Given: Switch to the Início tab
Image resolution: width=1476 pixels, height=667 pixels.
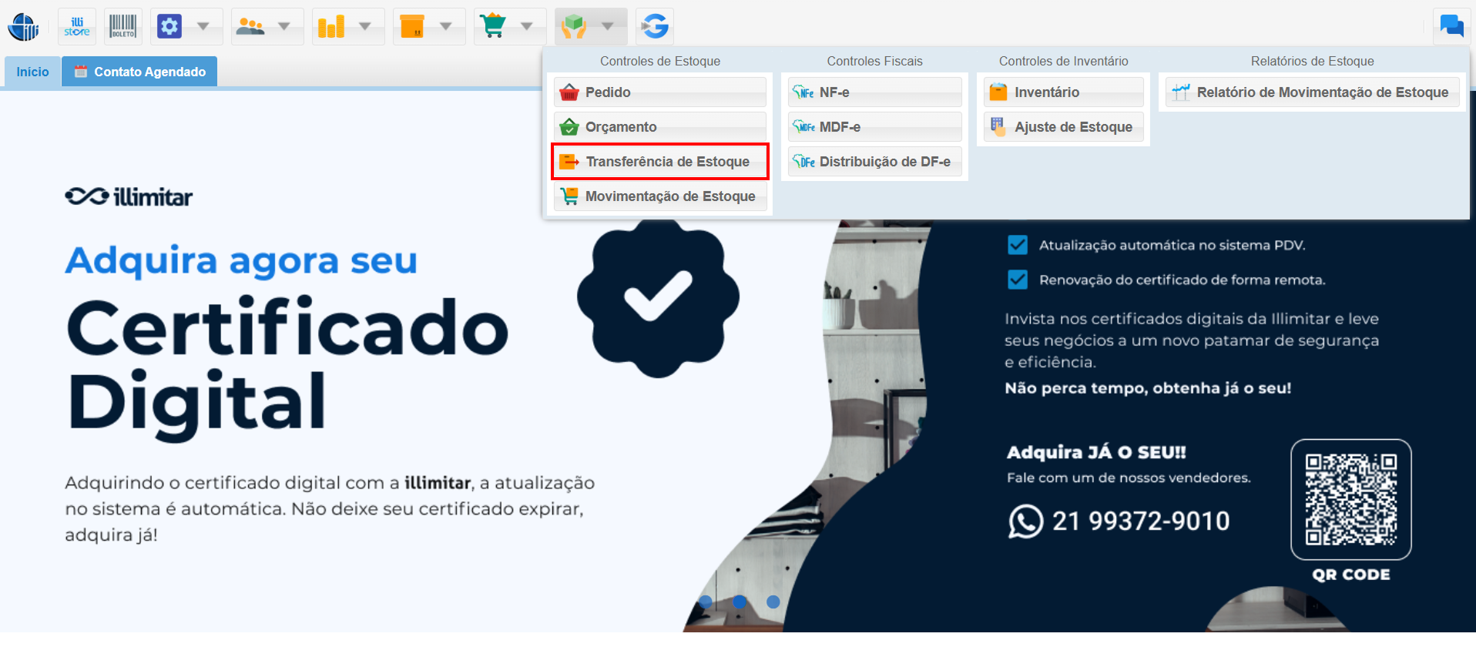Looking at the screenshot, I should 32,72.
